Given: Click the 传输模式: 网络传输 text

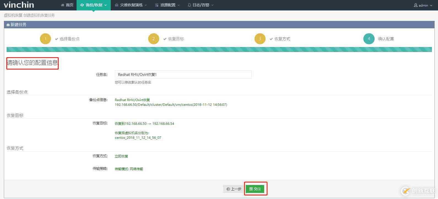Looking at the screenshot, I should (x=129, y=169).
